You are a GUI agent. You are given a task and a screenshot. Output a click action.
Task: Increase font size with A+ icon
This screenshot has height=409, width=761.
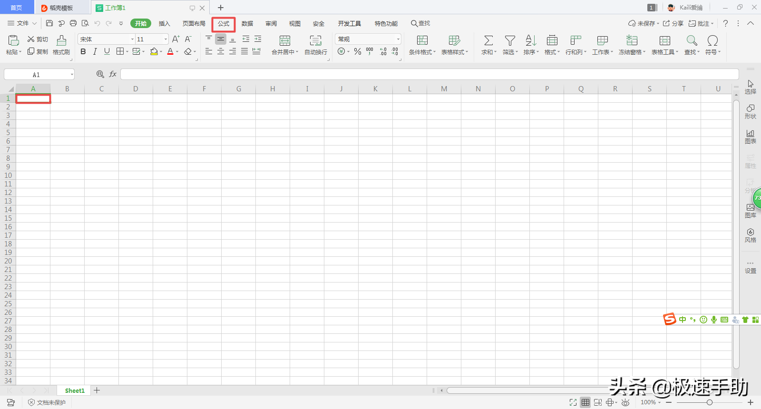tap(176, 39)
